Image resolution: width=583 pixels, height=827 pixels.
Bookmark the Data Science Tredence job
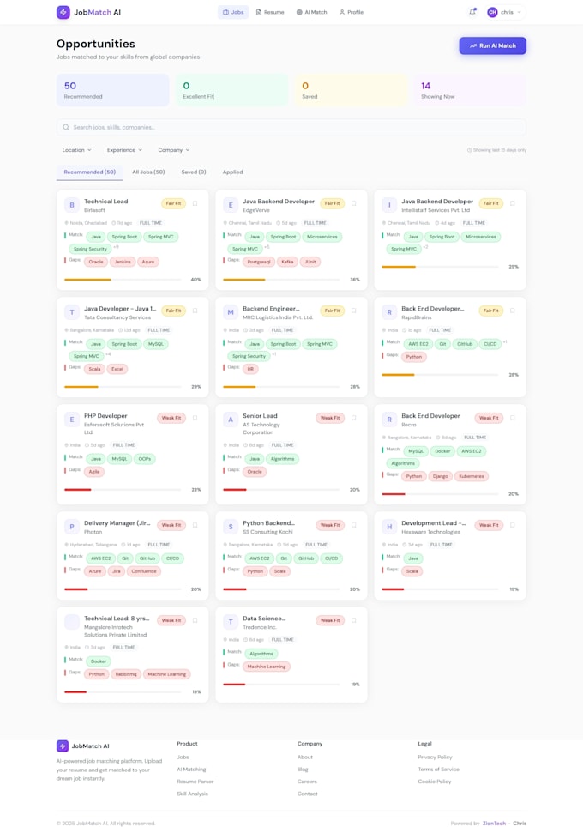pos(354,621)
